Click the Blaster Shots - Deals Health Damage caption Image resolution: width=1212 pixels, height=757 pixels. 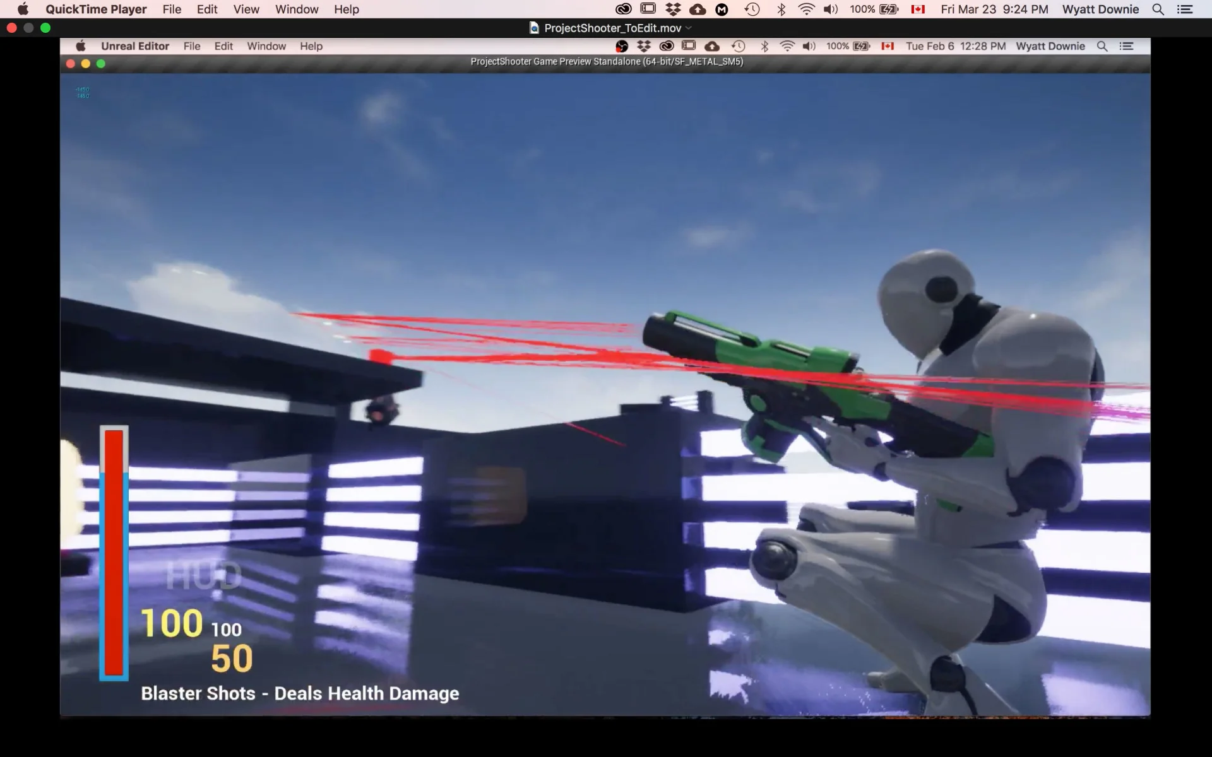(x=300, y=693)
